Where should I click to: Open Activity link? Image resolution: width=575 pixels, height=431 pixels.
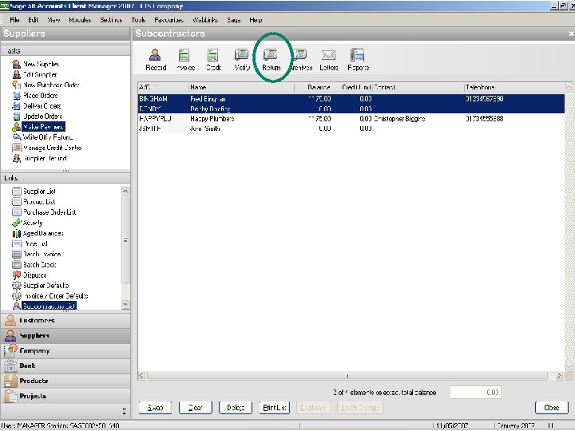pos(27,223)
